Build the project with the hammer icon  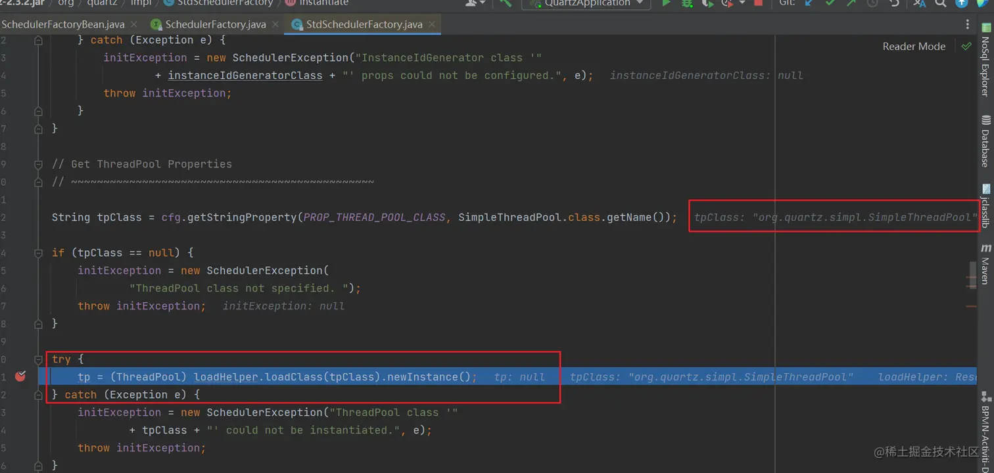click(505, 3)
